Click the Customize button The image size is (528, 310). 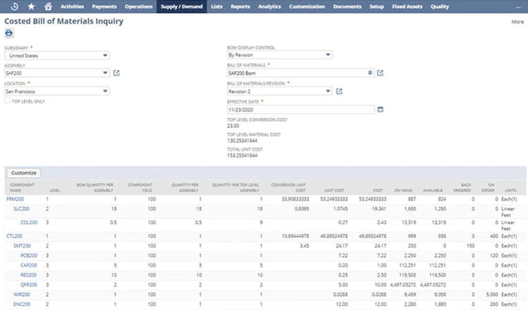[x=24, y=173]
